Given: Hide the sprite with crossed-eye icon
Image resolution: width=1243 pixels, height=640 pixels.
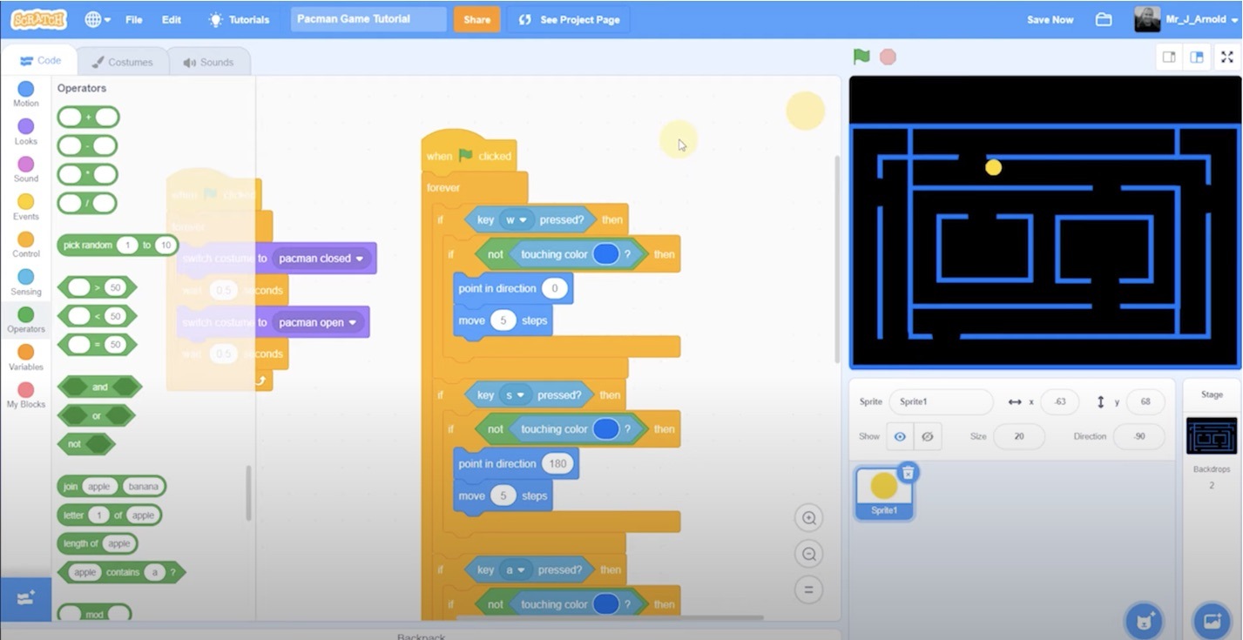Looking at the screenshot, I should (927, 436).
